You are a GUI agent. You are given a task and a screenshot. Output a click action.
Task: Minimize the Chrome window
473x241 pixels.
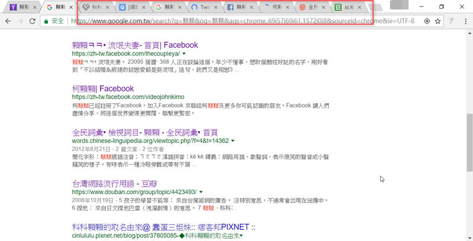[x=422, y=6]
